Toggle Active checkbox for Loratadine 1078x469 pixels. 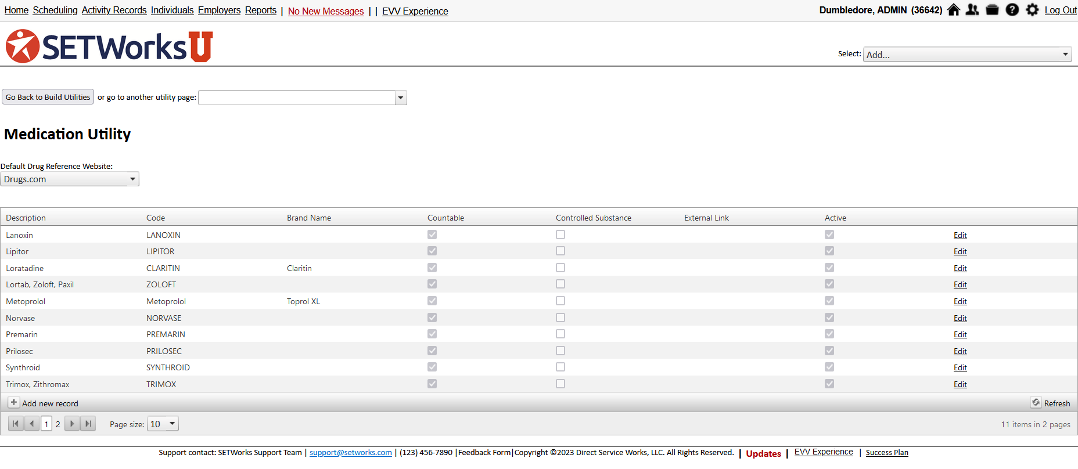pyautogui.click(x=829, y=268)
